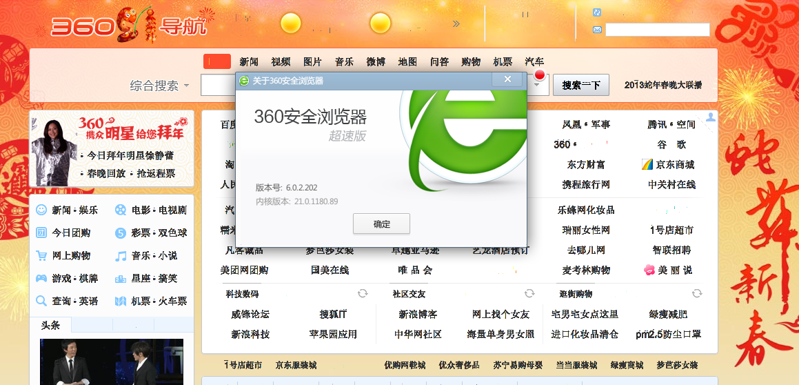Switch to the 汽车 search tab
The image size is (799, 385).
click(x=534, y=61)
